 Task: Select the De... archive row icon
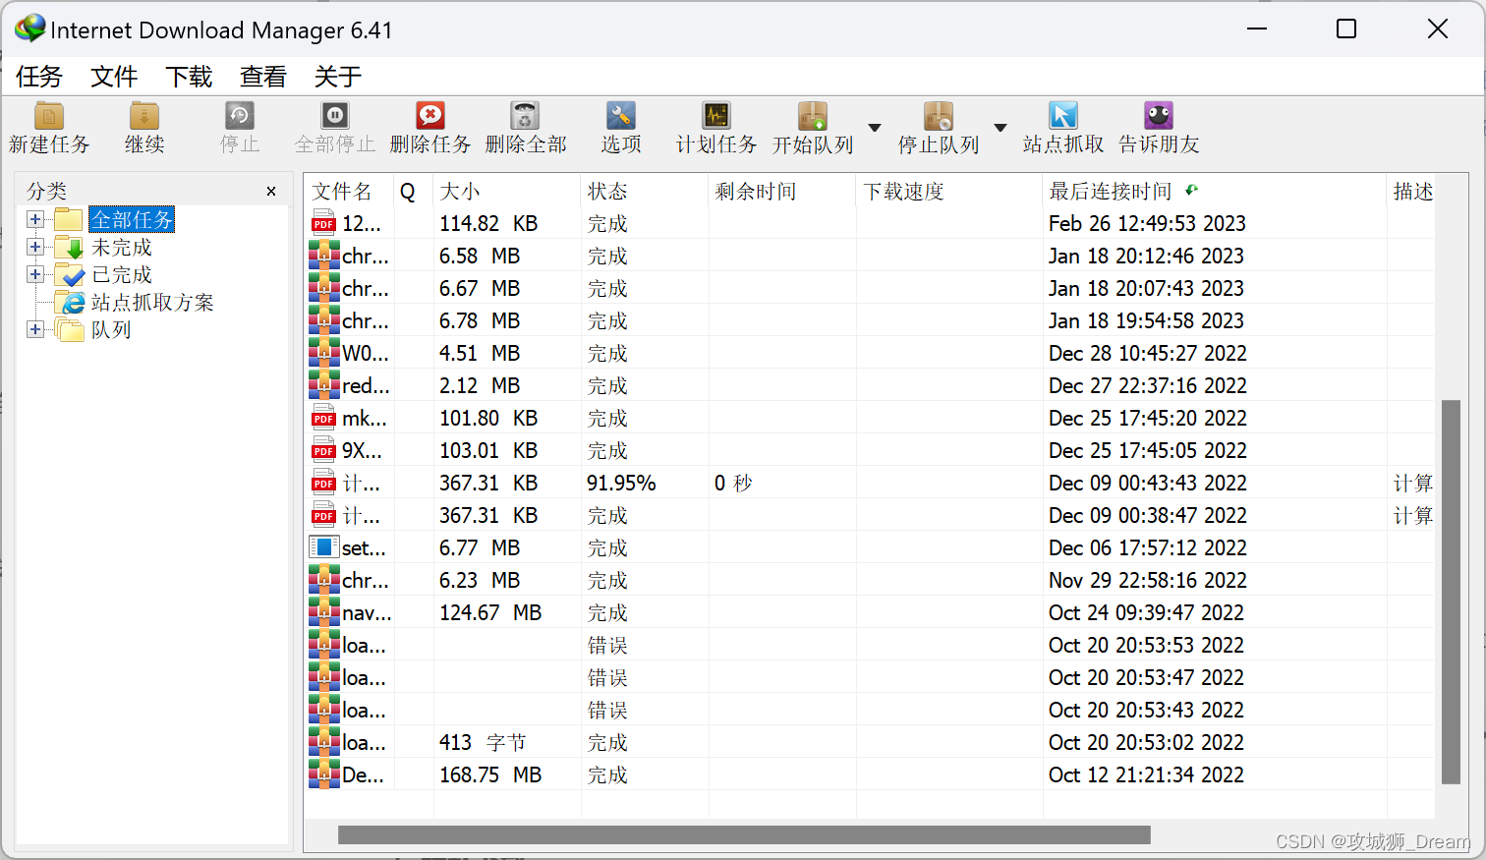click(324, 774)
